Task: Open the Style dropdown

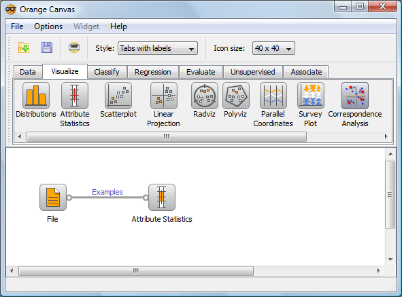Action: [158, 48]
